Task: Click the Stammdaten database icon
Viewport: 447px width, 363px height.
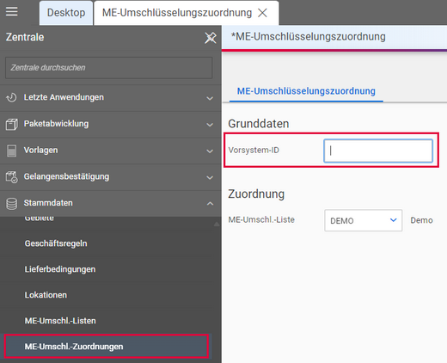Action: click(x=11, y=204)
